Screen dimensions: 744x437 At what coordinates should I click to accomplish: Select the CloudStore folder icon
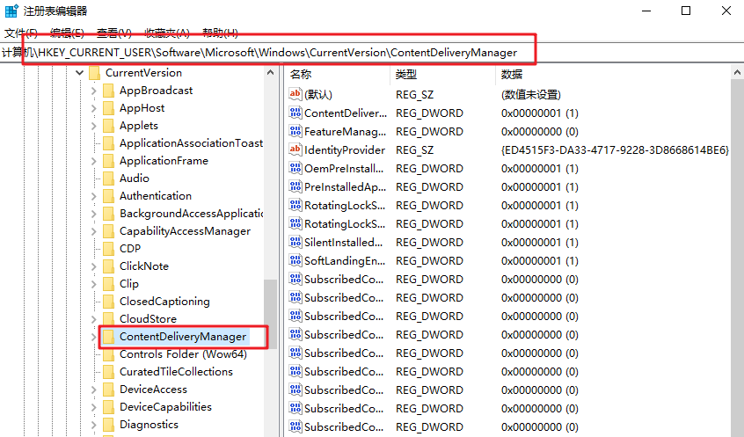[x=109, y=319]
